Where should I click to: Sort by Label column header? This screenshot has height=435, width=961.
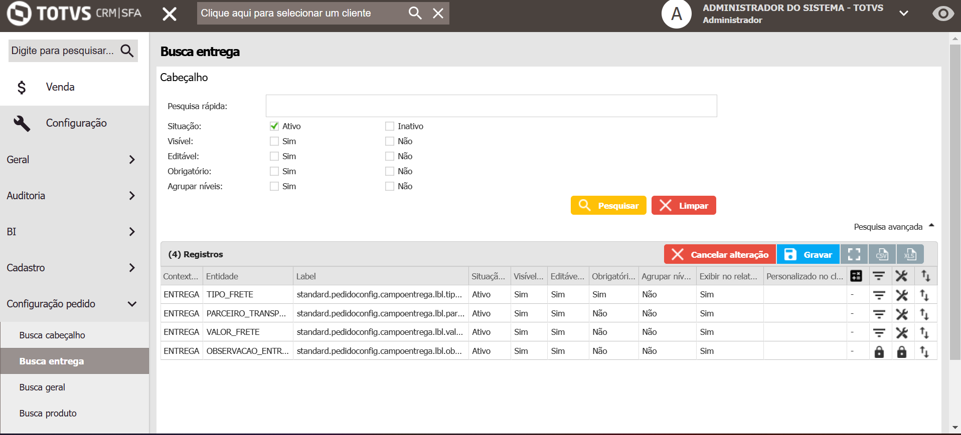(380, 276)
